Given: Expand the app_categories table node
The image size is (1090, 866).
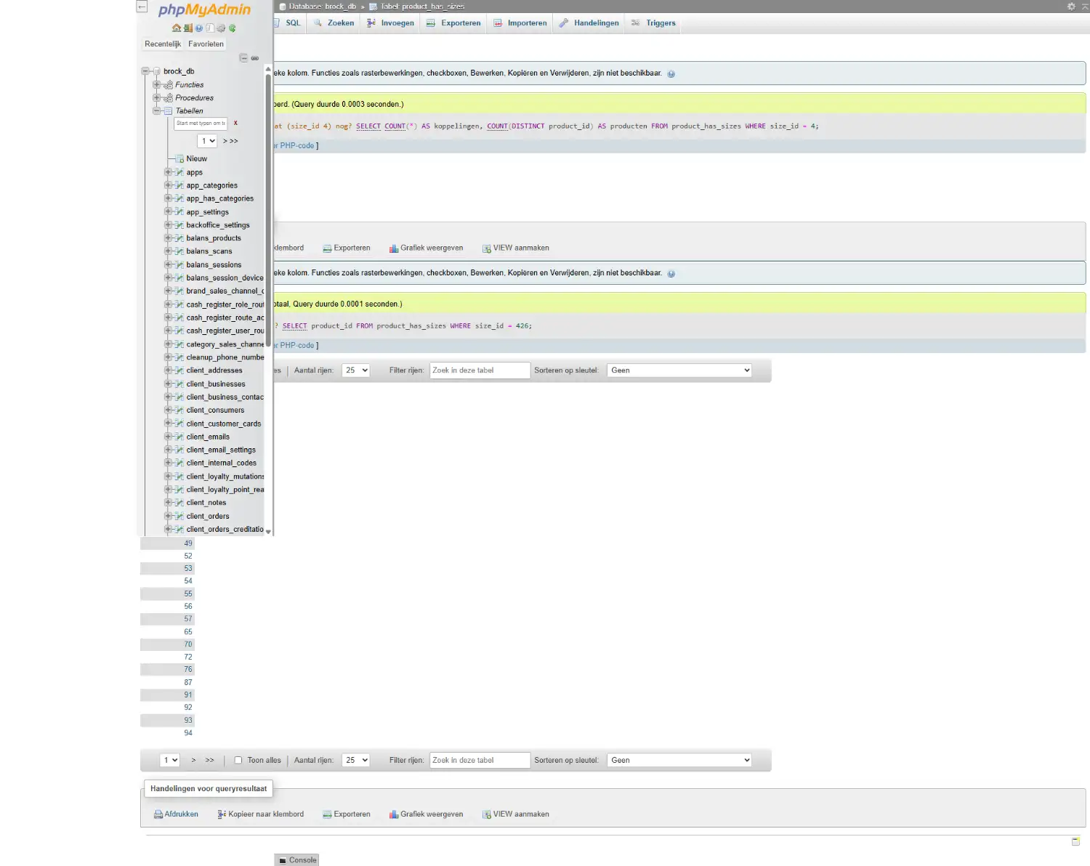Looking at the screenshot, I should tap(168, 185).
